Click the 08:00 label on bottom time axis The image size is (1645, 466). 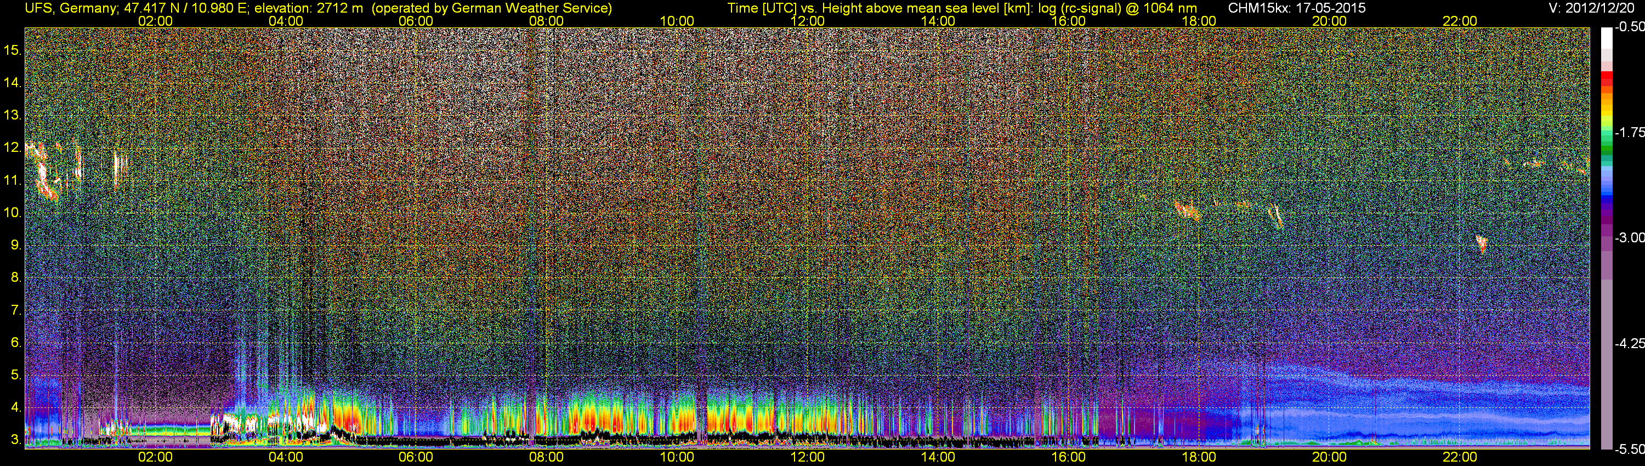tap(547, 457)
